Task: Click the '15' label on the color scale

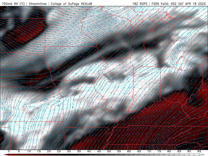Action: [x=39, y=151]
